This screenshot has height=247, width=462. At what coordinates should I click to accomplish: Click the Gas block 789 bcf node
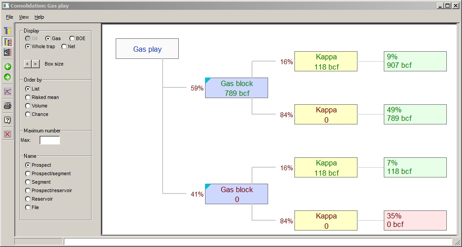pyautogui.click(x=236, y=88)
